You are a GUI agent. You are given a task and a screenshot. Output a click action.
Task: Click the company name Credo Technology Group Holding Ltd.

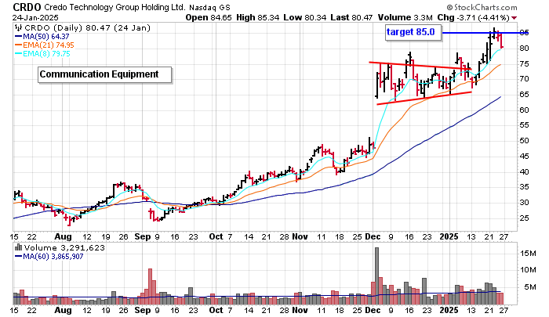point(115,7)
